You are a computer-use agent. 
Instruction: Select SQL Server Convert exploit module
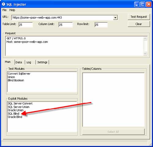point(20,104)
